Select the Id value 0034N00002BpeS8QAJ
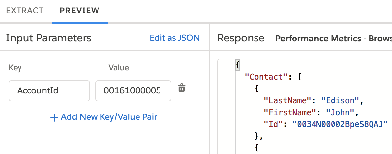Image resolution: width=392 pixels, height=154 pixels. point(340,124)
